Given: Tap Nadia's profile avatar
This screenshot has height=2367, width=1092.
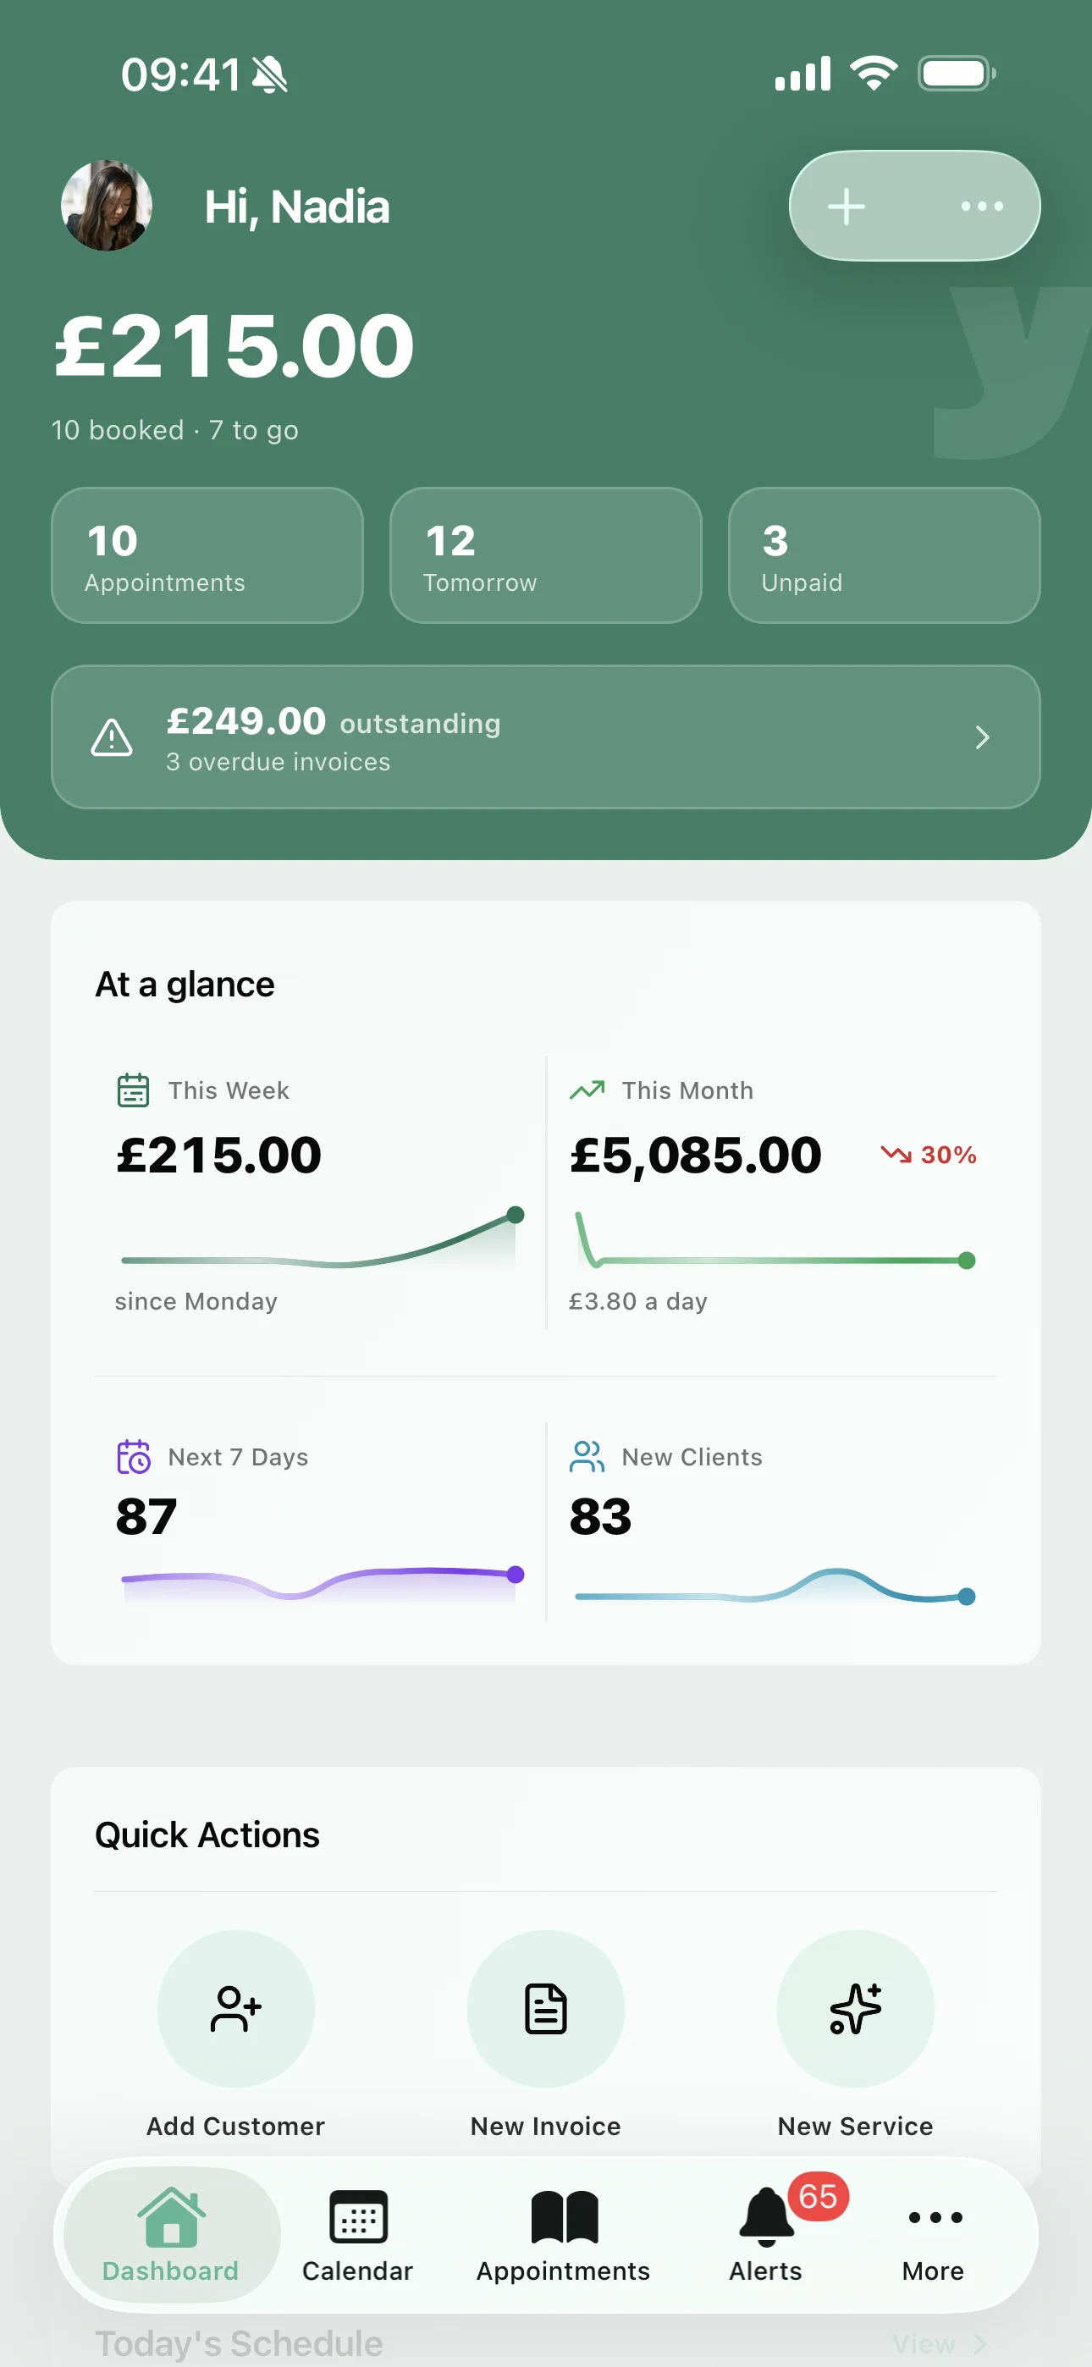Looking at the screenshot, I should 107,206.
